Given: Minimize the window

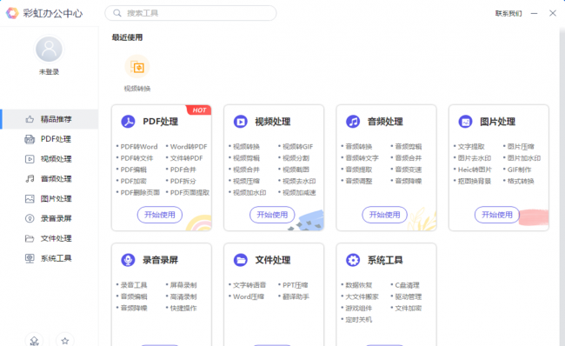Looking at the screenshot, I should coord(534,13).
